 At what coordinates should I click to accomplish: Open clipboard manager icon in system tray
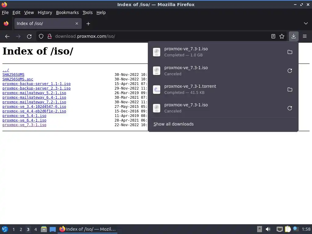pos(288,229)
